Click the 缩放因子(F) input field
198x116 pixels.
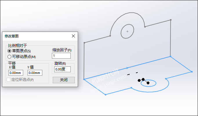[61, 56]
